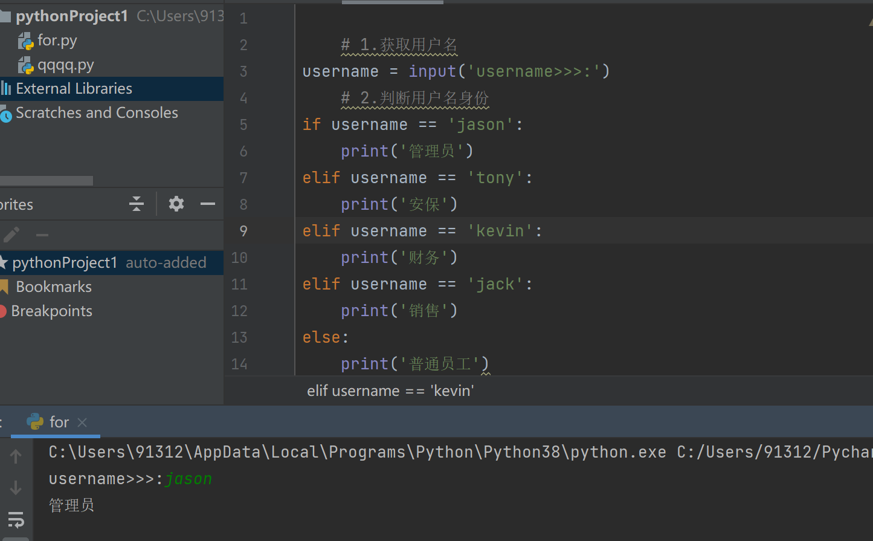Hide the Favorites panel with minus icon
This screenshot has width=873, height=541.
[208, 204]
